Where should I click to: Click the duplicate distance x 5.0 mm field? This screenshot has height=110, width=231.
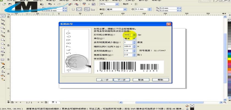tap(168, 8)
